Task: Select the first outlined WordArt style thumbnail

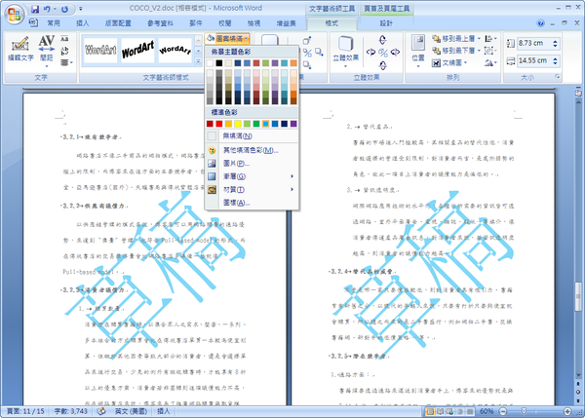Action: click(x=100, y=50)
